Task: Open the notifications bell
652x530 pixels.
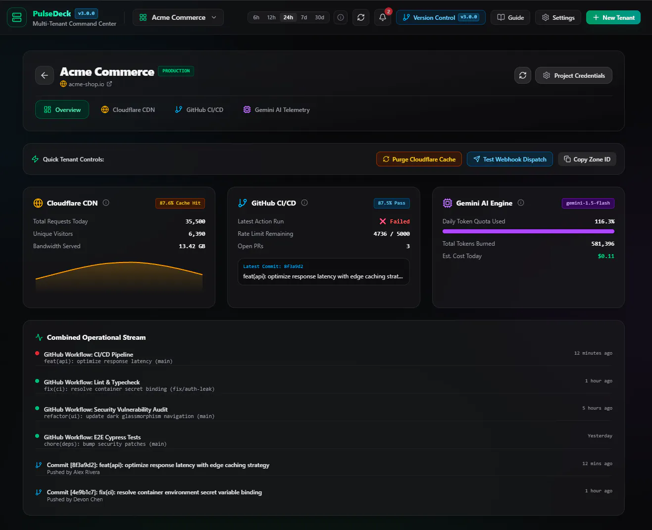Action: [383, 17]
